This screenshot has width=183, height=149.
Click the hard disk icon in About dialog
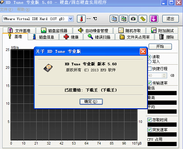click(48, 68)
